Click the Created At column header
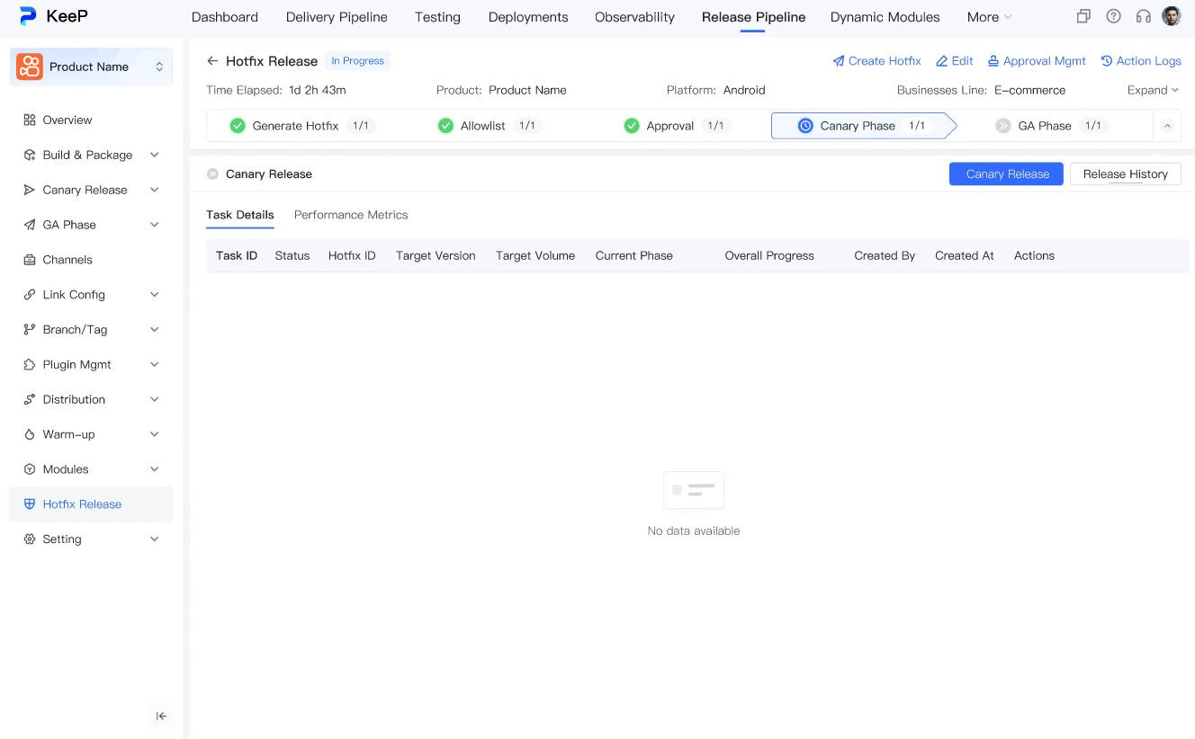The width and height of the screenshot is (1195, 739). coord(965,255)
